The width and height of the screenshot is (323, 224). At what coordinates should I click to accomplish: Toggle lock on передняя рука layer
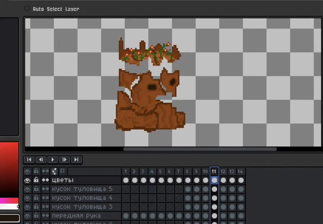(36, 216)
